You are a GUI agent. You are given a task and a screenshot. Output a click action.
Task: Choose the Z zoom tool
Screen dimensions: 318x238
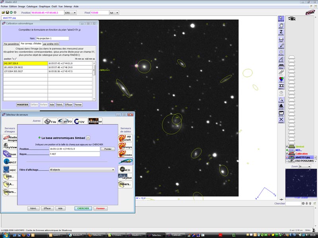tap(281, 33)
